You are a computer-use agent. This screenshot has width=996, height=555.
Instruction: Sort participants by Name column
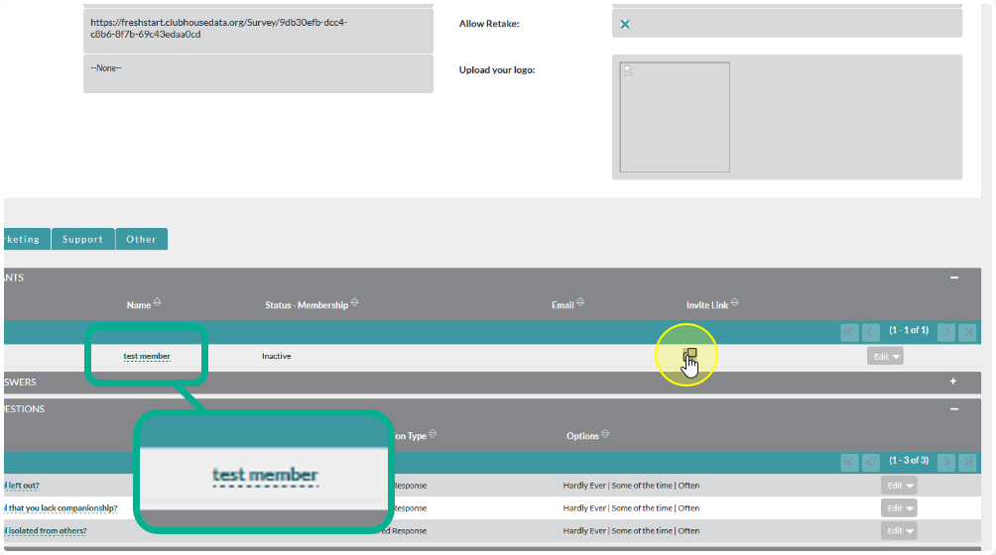pyautogui.click(x=157, y=304)
